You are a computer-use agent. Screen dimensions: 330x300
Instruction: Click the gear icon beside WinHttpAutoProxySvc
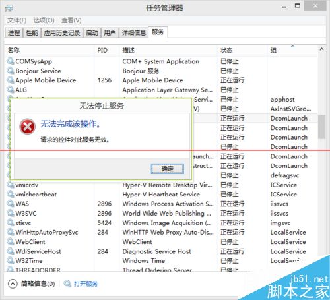click(11, 232)
